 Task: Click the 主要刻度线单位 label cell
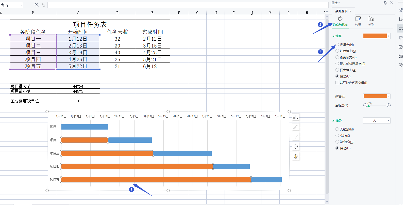point(33,101)
